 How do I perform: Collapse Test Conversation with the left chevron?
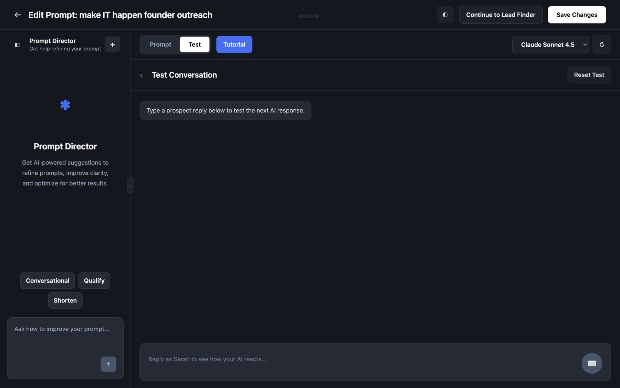[x=142, y=75]
